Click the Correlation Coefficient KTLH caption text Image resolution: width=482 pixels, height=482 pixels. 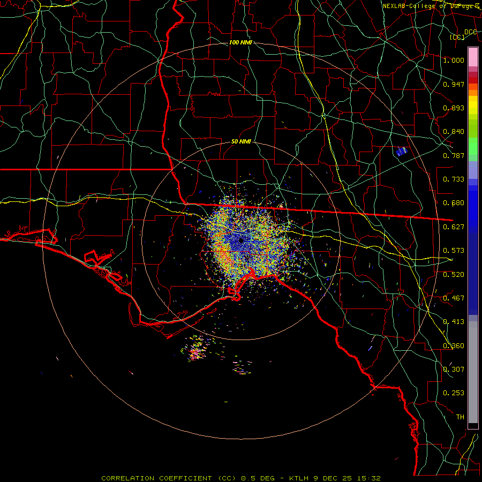click(241, 478)
